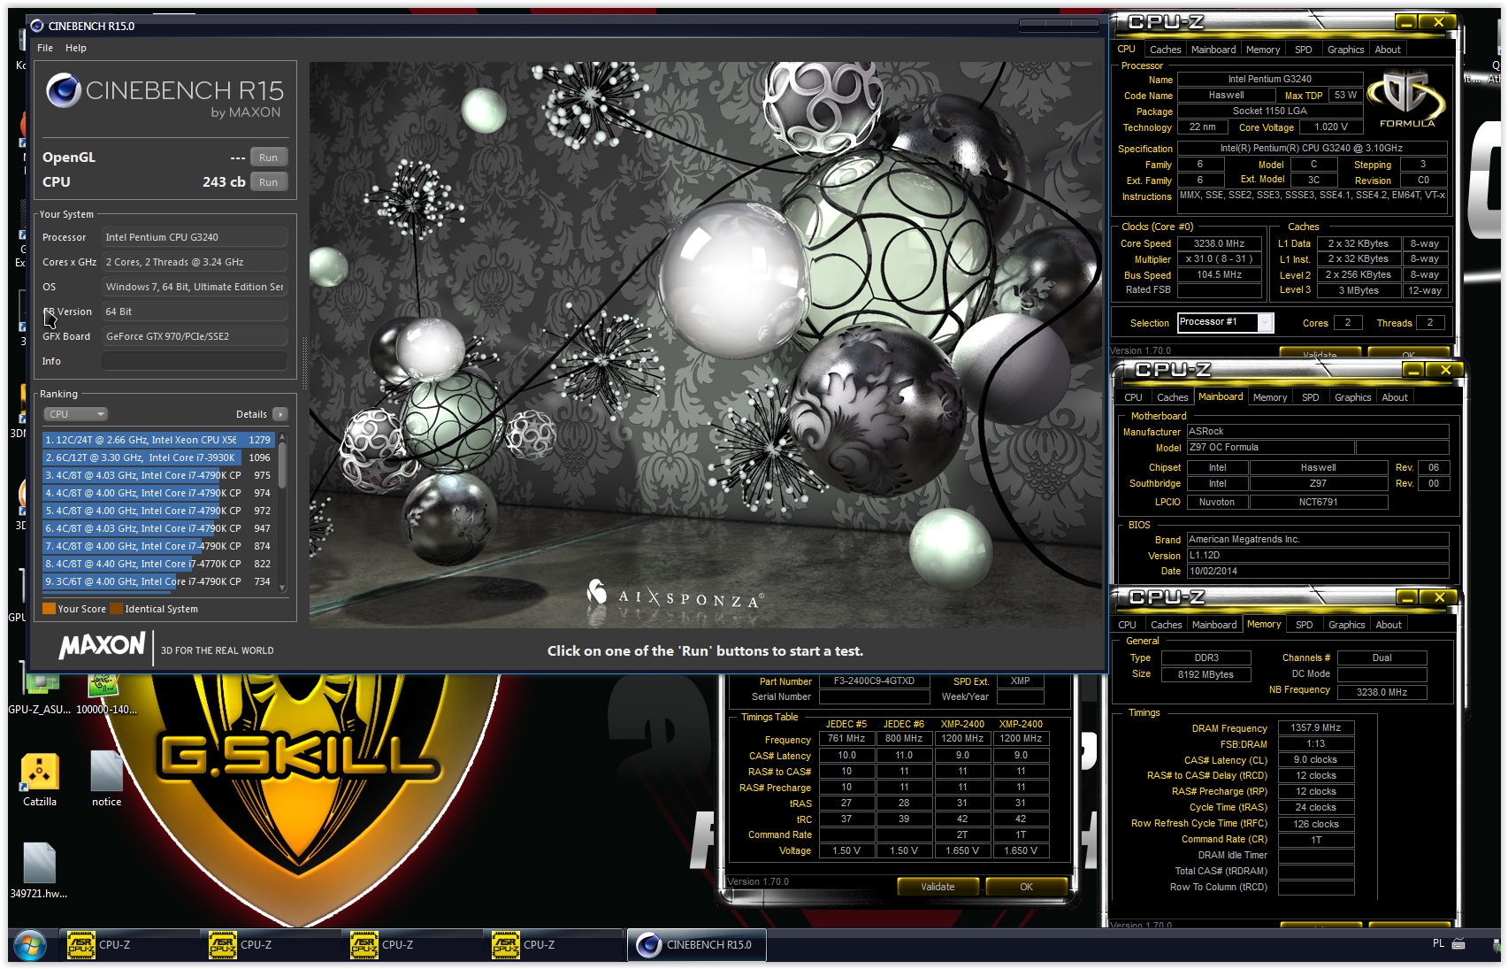Image resolution: width=1508 pixels, height=969 pixels.
Task: Select ranking row 9 3C/6T i7-4790K
Action: tap(159, 581)
